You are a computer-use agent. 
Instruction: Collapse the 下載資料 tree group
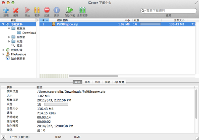tap(3, 24)
